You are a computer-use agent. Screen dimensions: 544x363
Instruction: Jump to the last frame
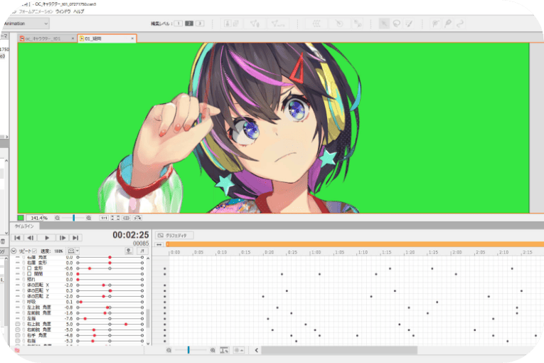pyautogui.click(x=76, y=237)
